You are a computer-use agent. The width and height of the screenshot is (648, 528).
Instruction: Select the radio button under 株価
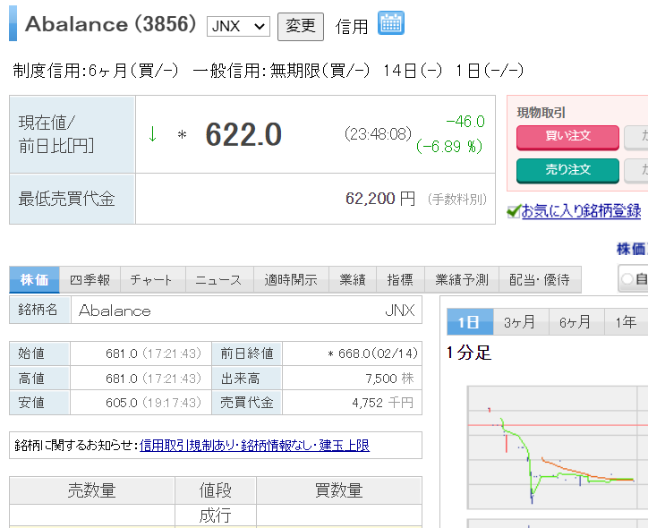coord(628,280)
